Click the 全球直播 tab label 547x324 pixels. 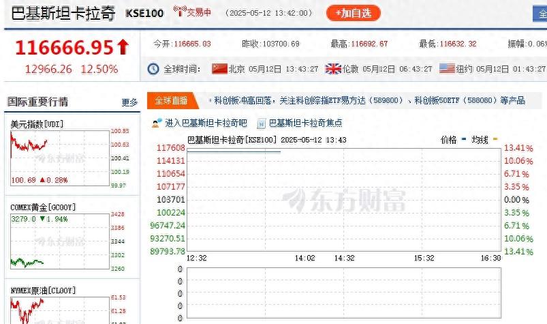pyautogui.click(x=171, y=100)
